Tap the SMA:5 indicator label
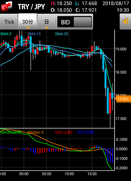Image resolution: width=131 pixels, height=181 pixels. pos(6,34)
